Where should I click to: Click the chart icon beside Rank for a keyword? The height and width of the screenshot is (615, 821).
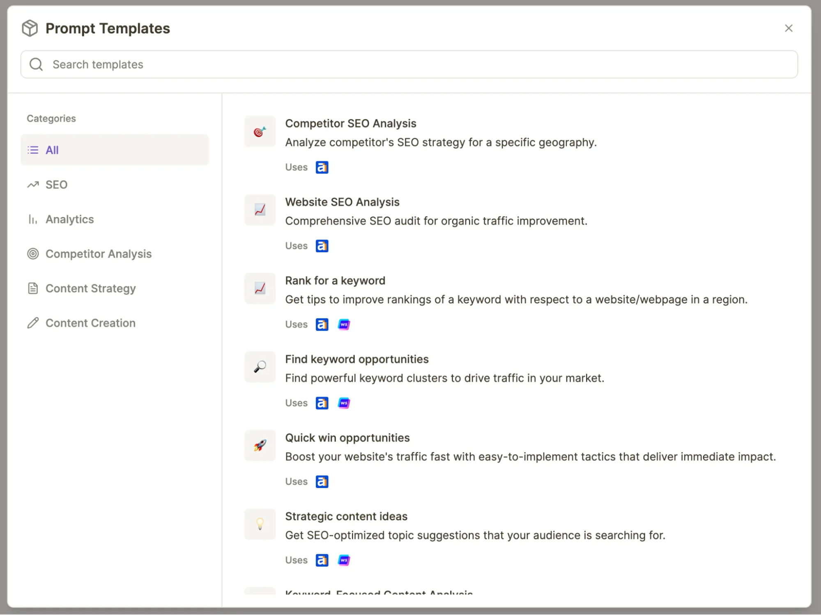(x=260, y=288)
